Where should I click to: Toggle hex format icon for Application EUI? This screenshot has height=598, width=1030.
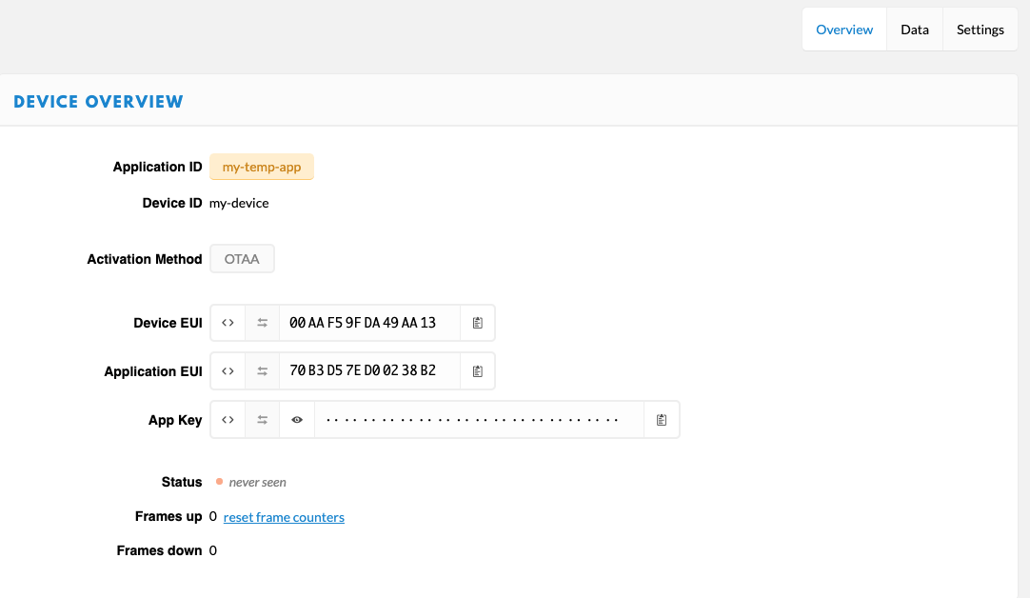point(228,371)
